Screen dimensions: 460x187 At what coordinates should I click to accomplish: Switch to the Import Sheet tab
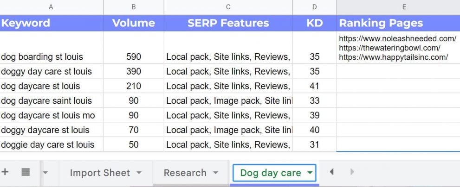100,173
